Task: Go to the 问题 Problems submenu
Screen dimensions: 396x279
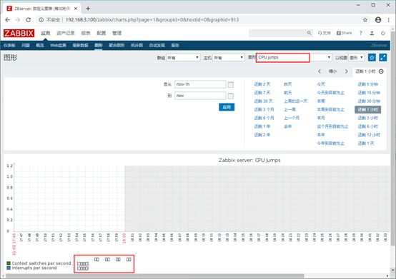Action: (x=26, y=46)
